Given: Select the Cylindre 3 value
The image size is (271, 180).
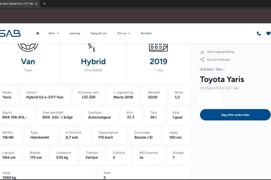Looking at the screenshot, I should click(x=114, y=158).
